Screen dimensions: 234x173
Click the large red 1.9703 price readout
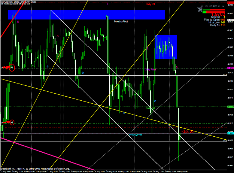tap(218, 15)
